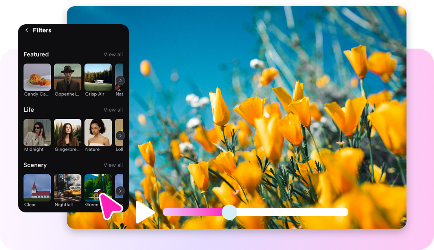This screenshot has width=434, height=250.
Task: Select the Oppenheimer filter
Action: point(67,77)
